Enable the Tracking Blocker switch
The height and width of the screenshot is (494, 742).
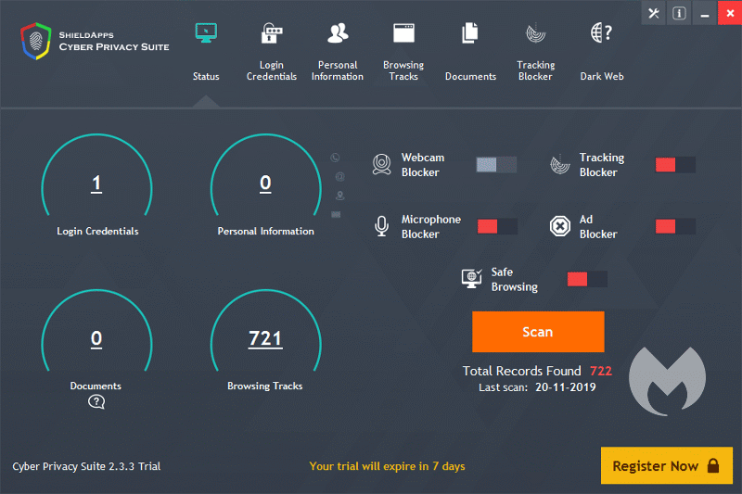(x=675, y=164)
